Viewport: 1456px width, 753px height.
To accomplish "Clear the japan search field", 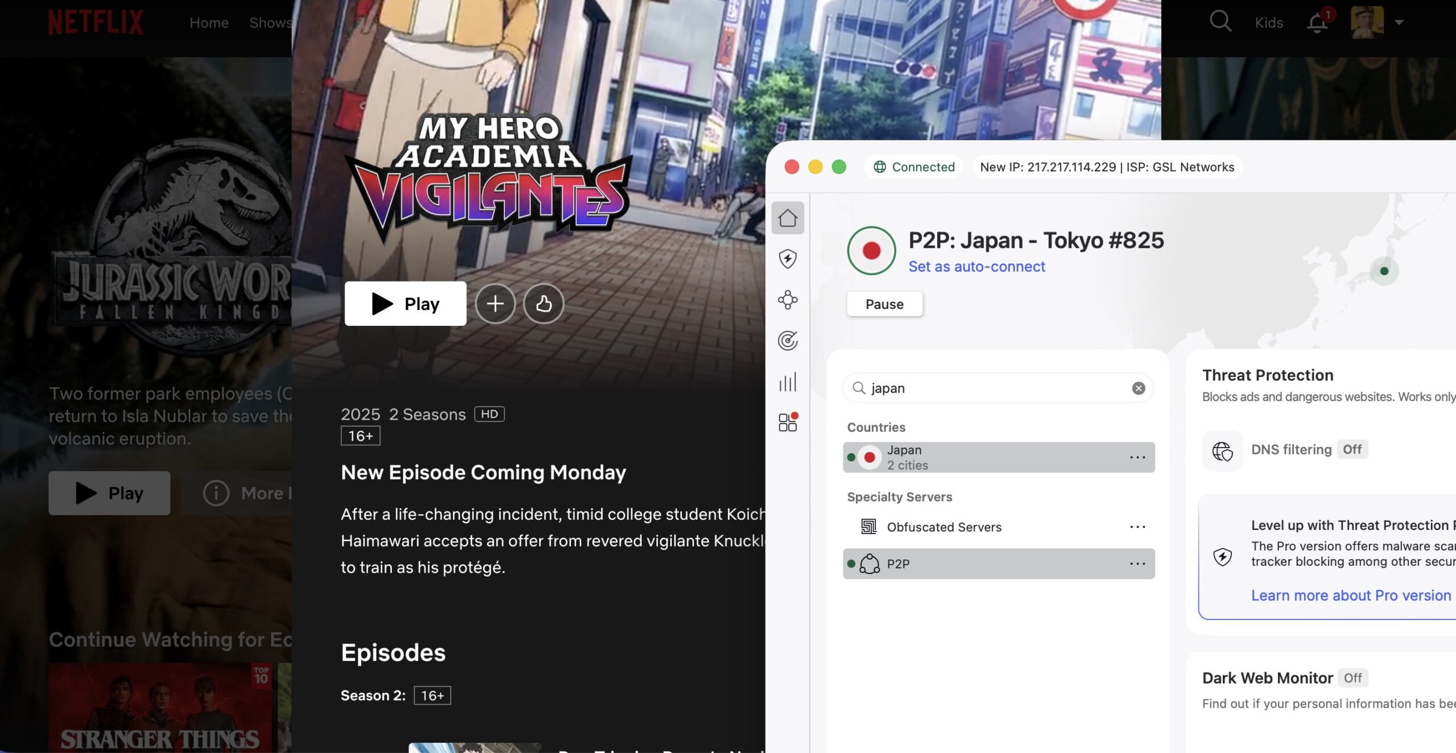I will pos(1138,388).
